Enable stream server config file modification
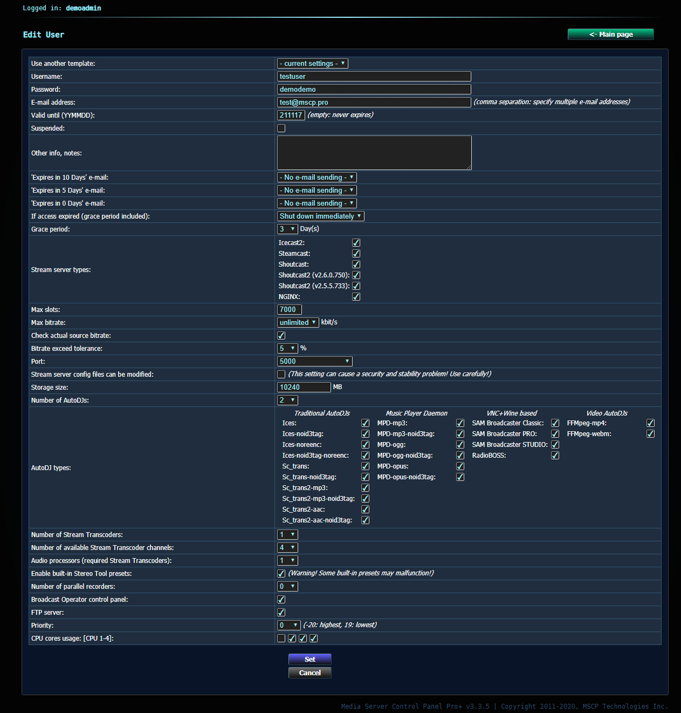681x713 pixels. point(281,374)
